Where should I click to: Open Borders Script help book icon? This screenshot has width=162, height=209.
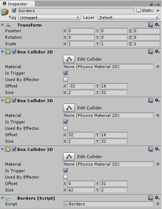[150, 198]
